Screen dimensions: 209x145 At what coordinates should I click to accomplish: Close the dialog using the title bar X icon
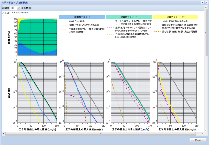click(x=206, y=2)
